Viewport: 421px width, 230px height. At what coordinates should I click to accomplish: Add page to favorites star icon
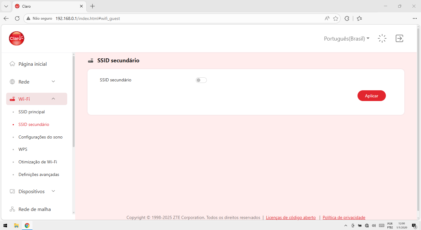336,18
